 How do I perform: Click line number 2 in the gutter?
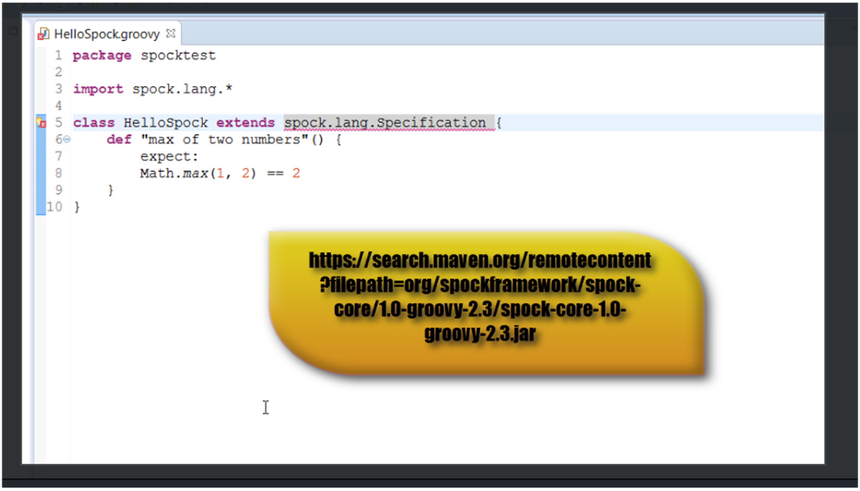[x=59, y=72]
